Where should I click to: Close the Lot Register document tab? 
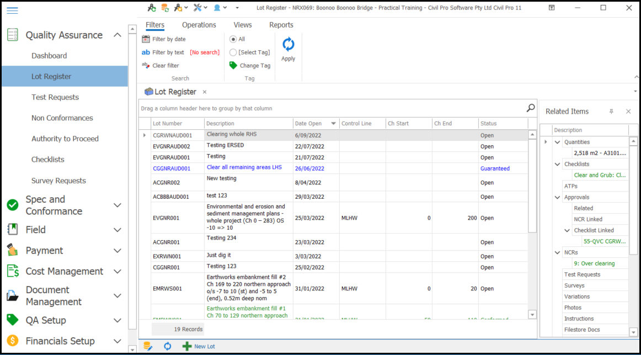click(x=205, y=92)
